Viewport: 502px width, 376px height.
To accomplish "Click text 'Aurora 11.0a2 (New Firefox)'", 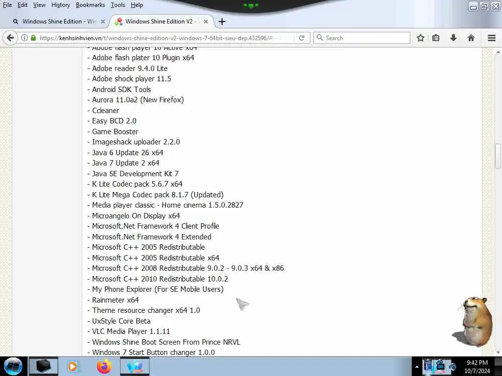I will pos(138,100).
